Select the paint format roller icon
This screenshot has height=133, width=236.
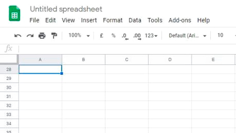tap(54, 36)
